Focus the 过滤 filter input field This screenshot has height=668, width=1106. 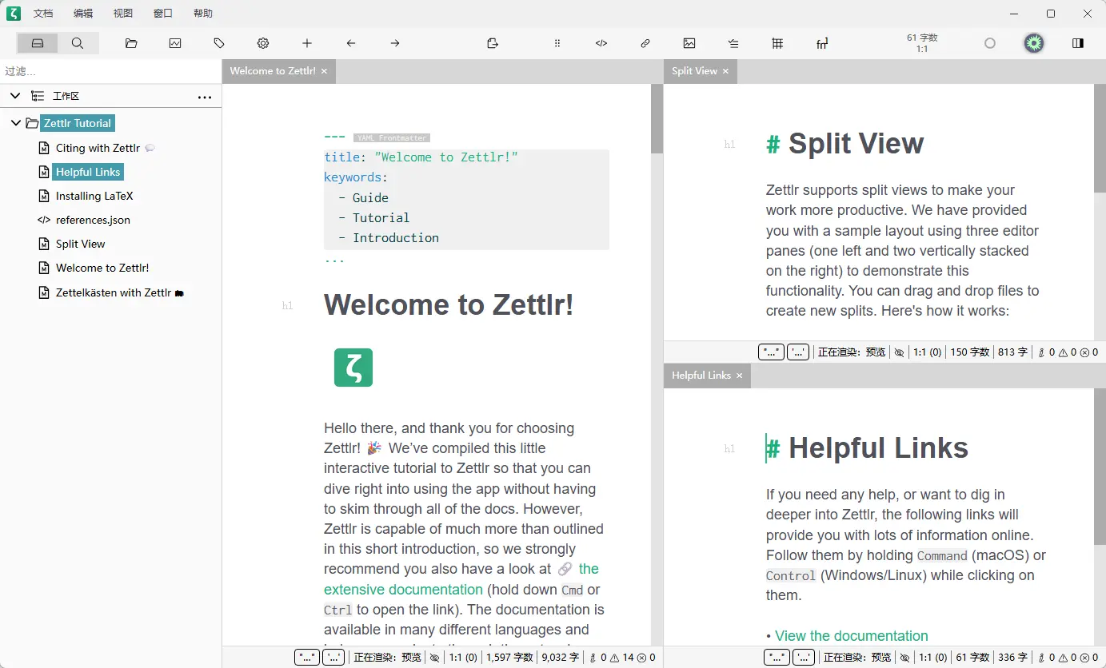(x=111, y=71)
